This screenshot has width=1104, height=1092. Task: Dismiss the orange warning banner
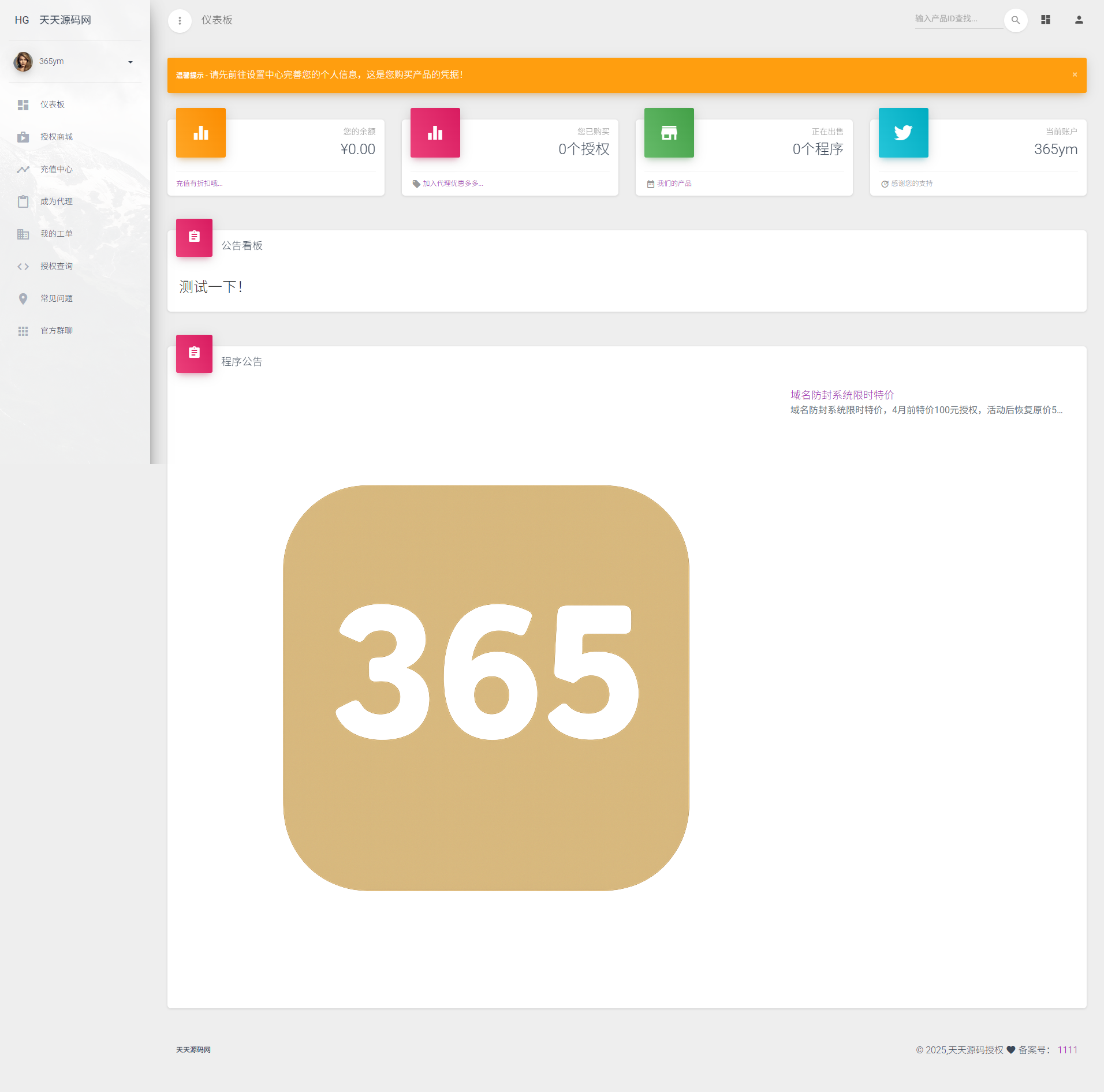click(x=1075, y=74)
